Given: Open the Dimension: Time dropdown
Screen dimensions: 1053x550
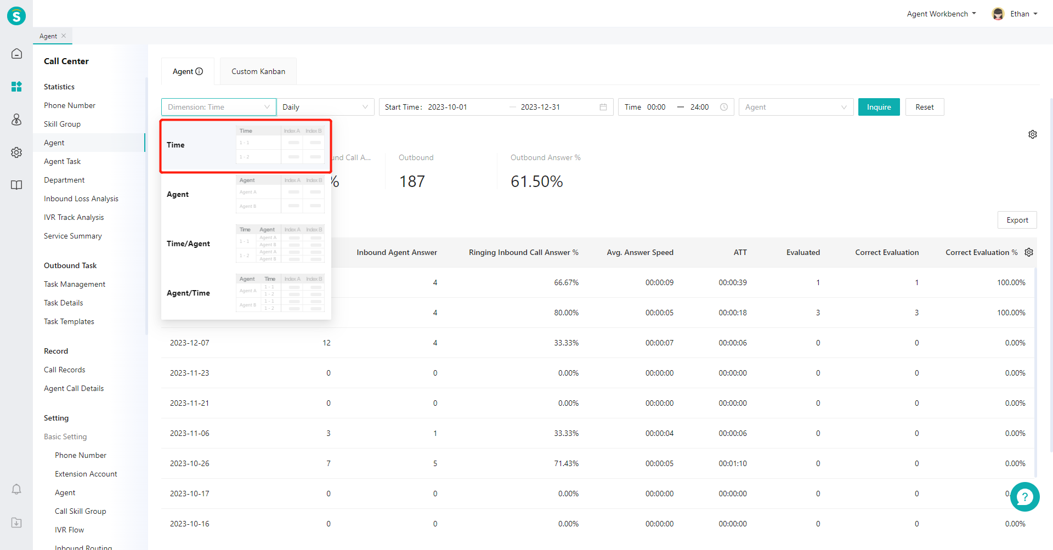Looking at the screenshot, I should click(219, 107).
